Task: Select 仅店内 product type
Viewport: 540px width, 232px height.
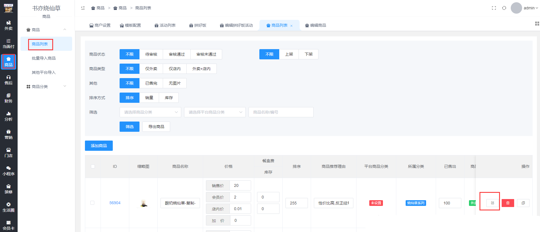Action: point(175,69)
